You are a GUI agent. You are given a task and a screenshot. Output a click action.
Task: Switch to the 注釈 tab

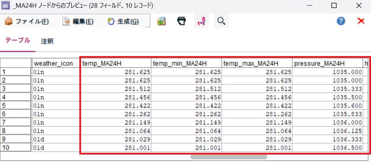[47, 41]
